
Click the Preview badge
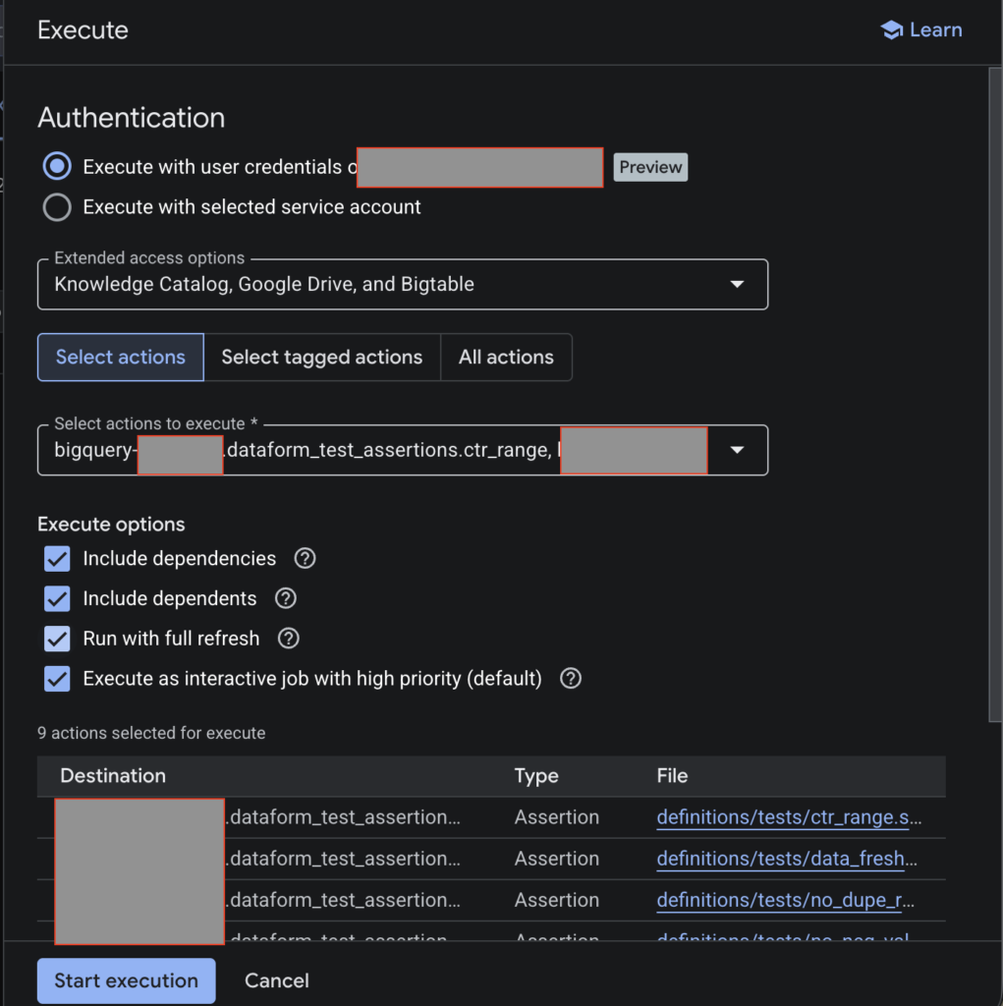click(650, 167)
